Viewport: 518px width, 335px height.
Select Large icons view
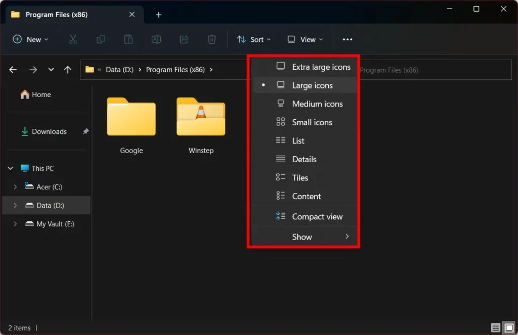point(305,85)
